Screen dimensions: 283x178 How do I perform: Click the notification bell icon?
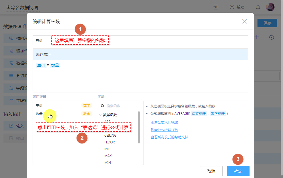pyautogui.click(x=258, y=7)
